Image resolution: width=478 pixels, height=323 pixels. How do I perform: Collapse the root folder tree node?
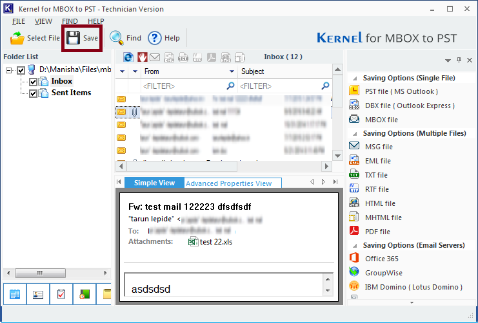click(x=9, y=70)
